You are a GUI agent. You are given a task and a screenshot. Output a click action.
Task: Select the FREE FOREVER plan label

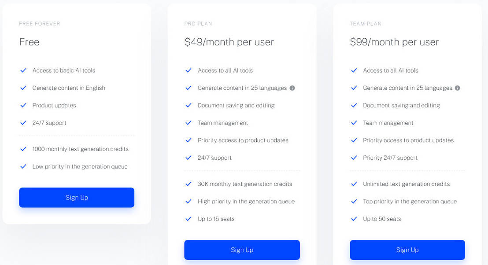[40, 24]
